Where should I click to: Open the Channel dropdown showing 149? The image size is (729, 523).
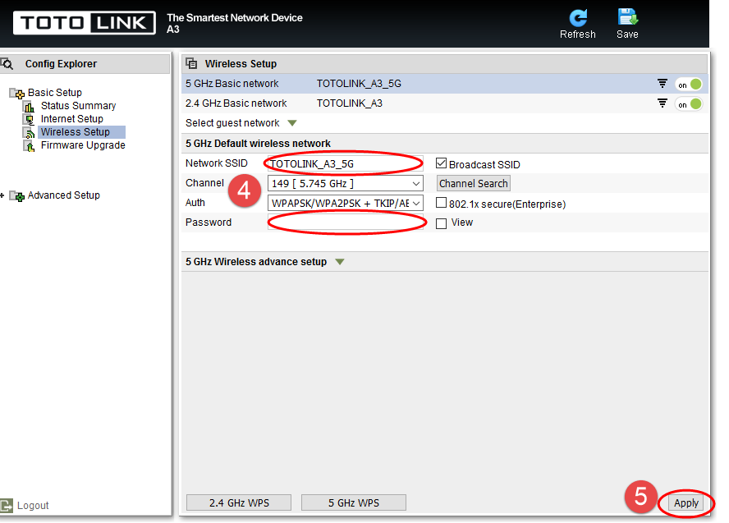tap(346, 184)
